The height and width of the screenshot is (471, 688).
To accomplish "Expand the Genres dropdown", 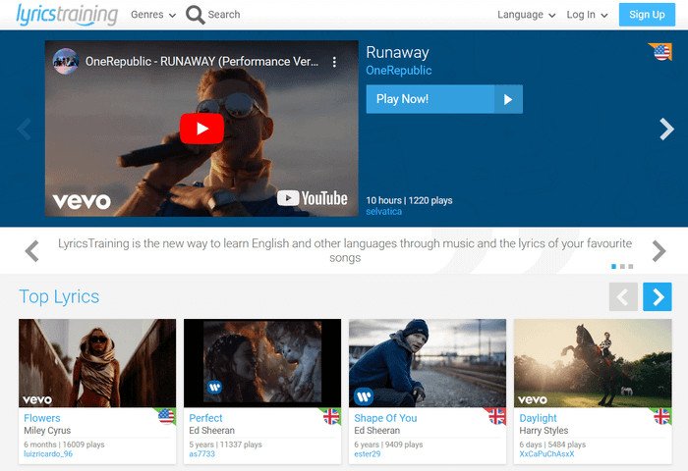I will pyautogui.click(x=153, y=15).
